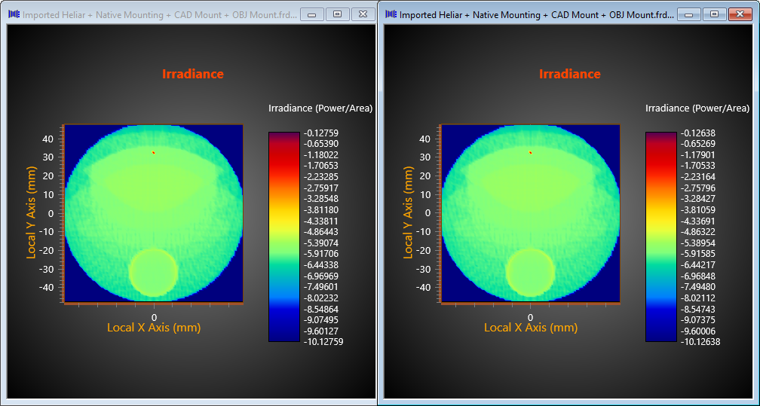This screenshot has width=760, height=406.
Task: Close the left irradiance window
Action: (x=363, y=14)
